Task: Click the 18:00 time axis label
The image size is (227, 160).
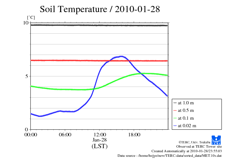Action: (x=134, y=135)
